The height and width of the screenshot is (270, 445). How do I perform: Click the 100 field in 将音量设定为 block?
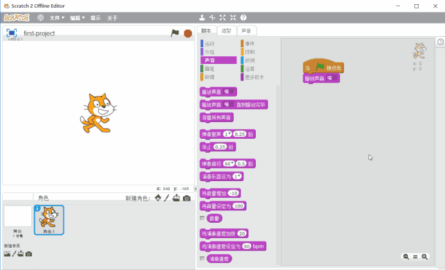238,206
